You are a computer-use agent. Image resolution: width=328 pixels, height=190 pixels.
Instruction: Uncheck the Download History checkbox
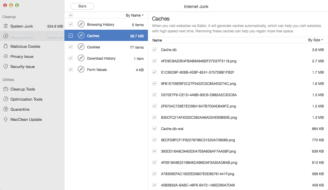[x=71, y=58]
